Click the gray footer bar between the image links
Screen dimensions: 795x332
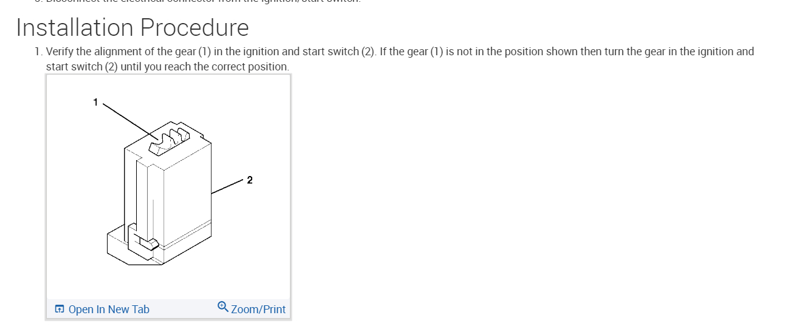[182, 310]
